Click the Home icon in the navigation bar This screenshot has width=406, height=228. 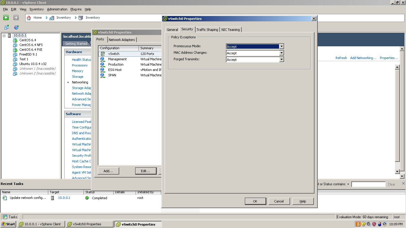point(29,18)
